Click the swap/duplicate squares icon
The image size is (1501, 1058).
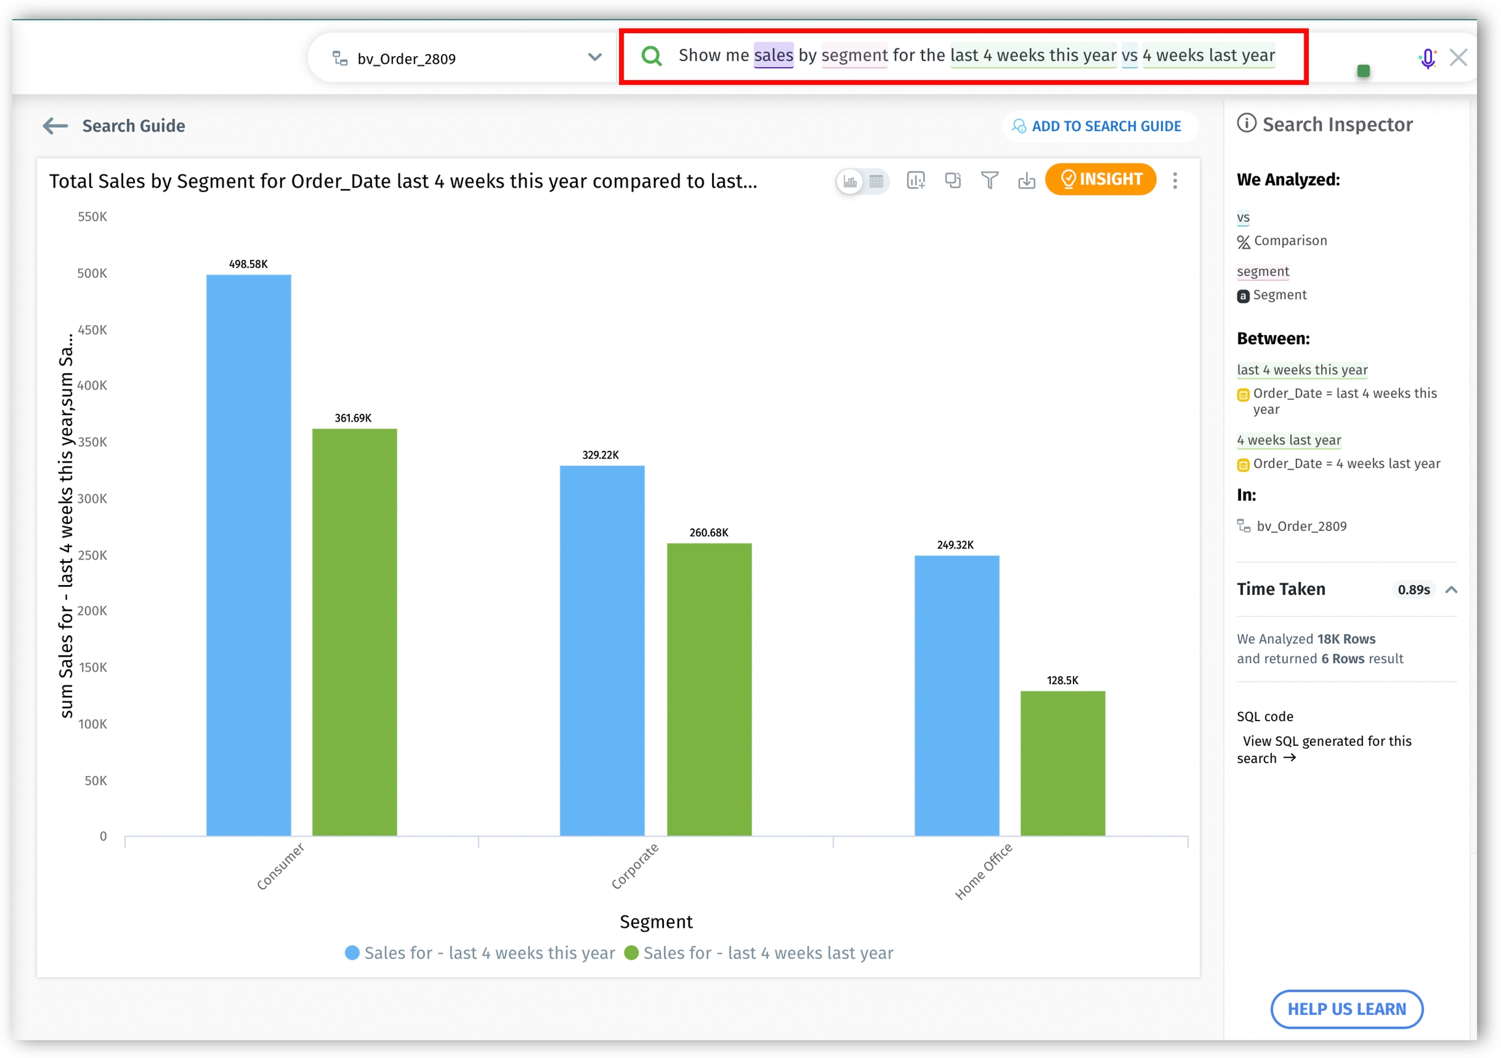952,180
